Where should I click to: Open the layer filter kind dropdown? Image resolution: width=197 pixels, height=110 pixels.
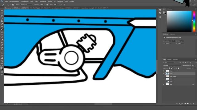click(169, 63)
